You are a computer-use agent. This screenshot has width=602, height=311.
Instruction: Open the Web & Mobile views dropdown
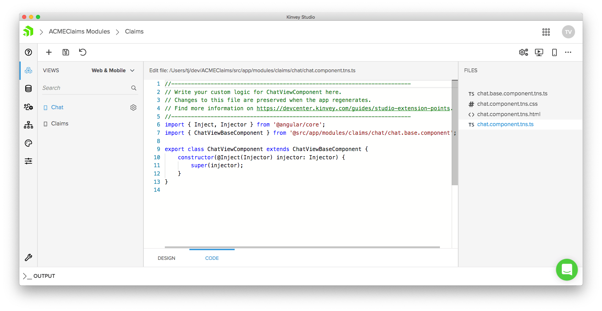point(112,70)
